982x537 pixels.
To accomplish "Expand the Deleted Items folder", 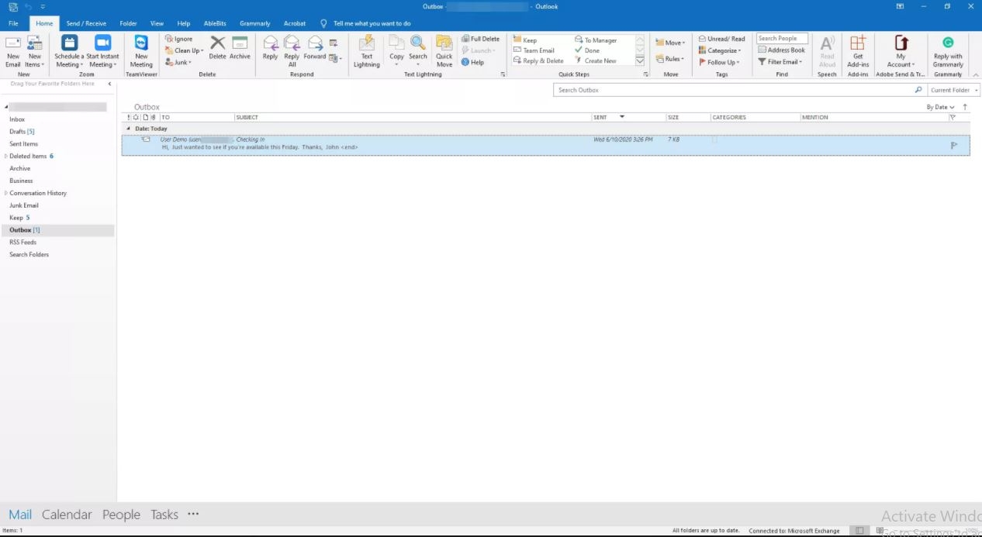I will 6,157.
